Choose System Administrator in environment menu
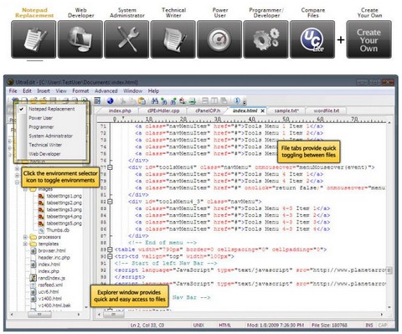This screenshot has width=402, height=334. tap(51, 136)
